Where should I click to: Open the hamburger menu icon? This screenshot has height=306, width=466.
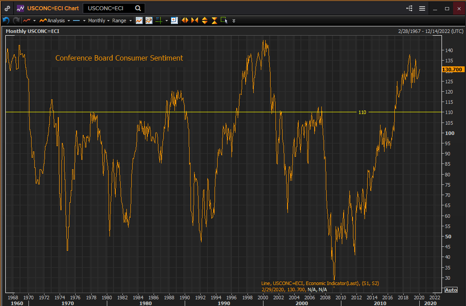(422, 8)
